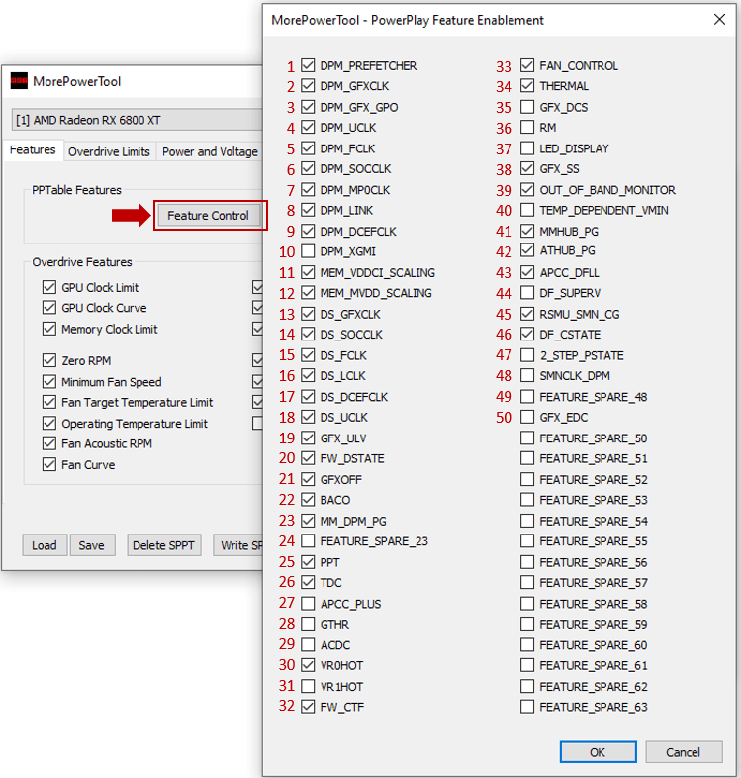741x778 pixels.
Task: Open the Feature Control dialog
Action: tap(209, 216)
